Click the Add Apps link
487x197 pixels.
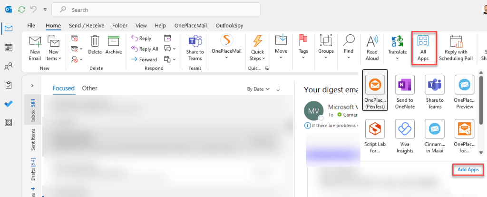[x=468, y=169]
